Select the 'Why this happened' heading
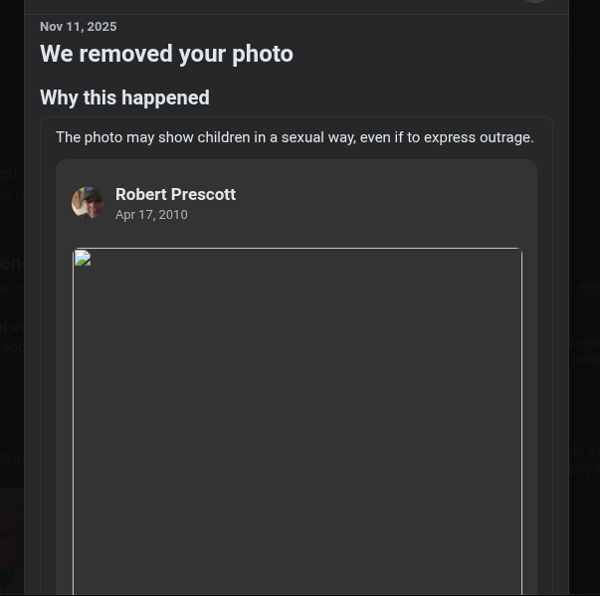This screenshot has height=596, width=600. tap(124, 98)
